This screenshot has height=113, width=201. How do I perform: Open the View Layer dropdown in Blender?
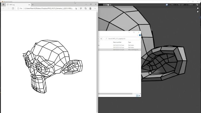pyautogui.click(x=182, y=5)
